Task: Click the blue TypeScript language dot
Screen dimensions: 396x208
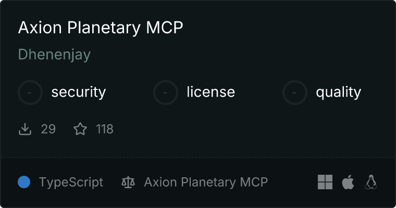Action: tap(24, 182)
